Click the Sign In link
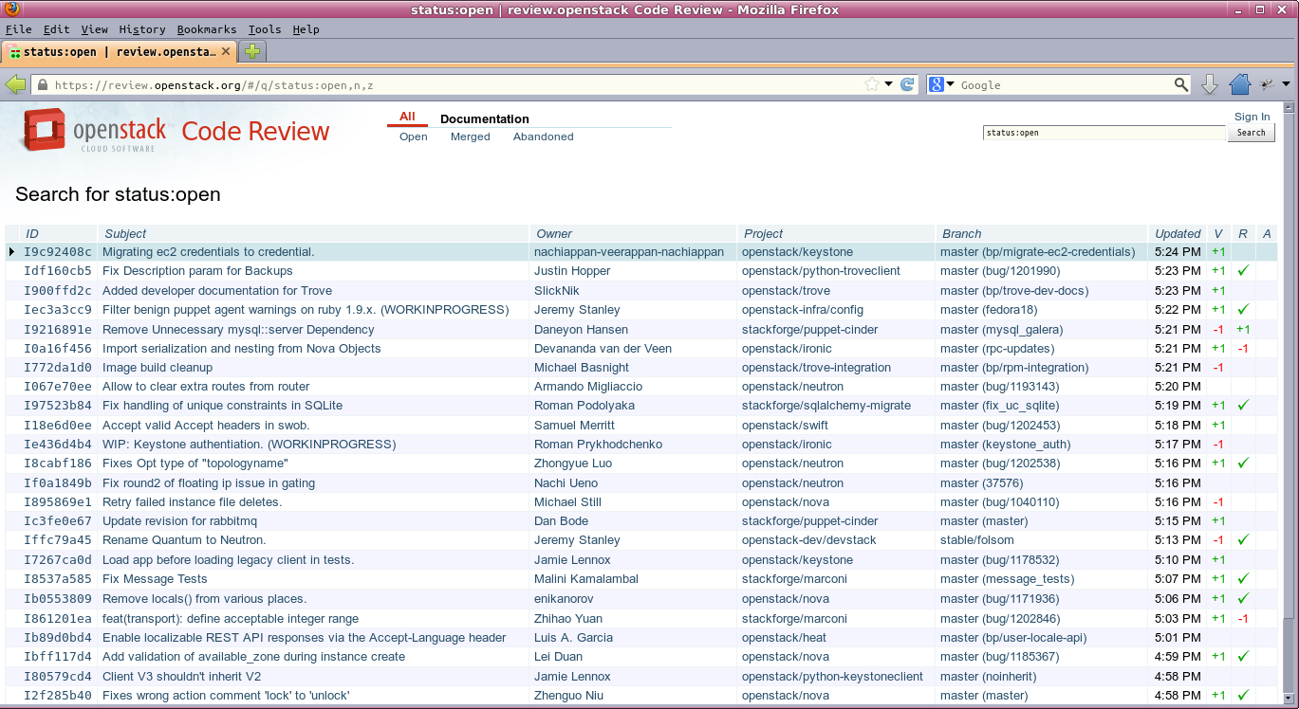The image size is (1299, 709). click(x=1252, y=117)
